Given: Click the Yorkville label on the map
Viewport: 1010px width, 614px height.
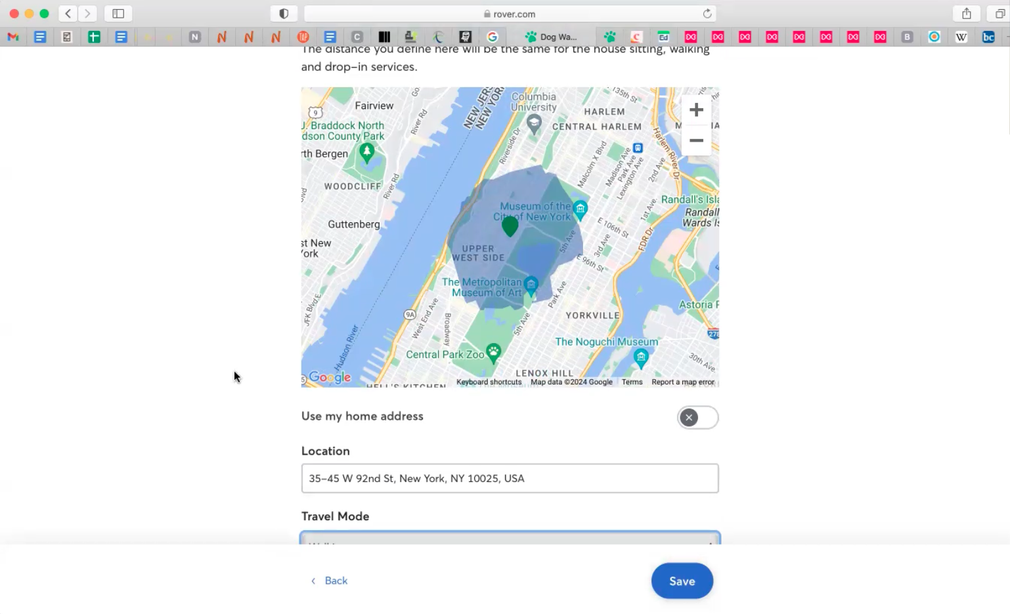Looking at the screenshot, I should (x=593, y=316).
